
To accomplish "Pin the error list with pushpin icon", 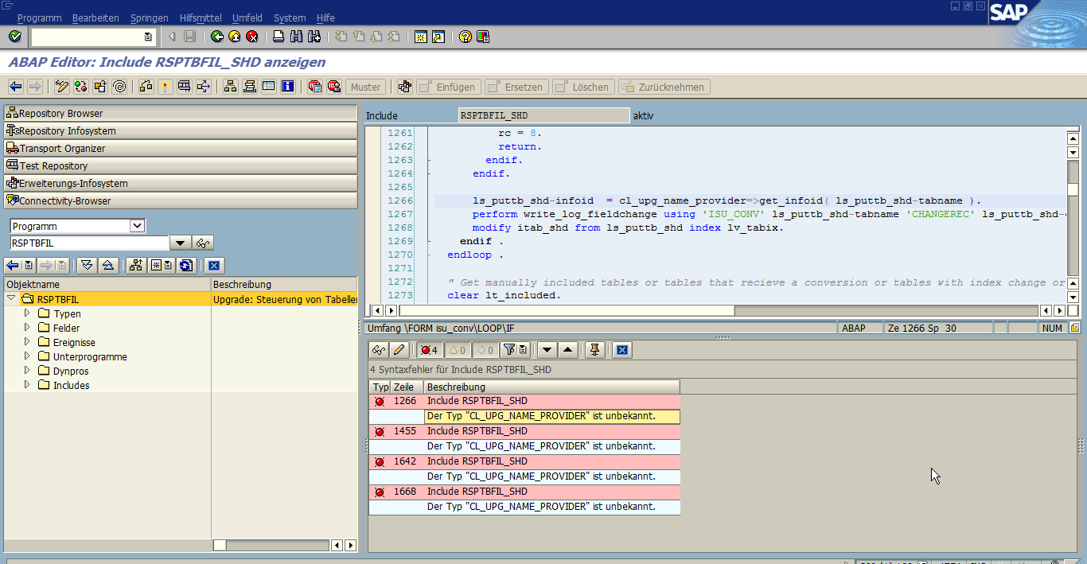I will [x=594, y=350].
